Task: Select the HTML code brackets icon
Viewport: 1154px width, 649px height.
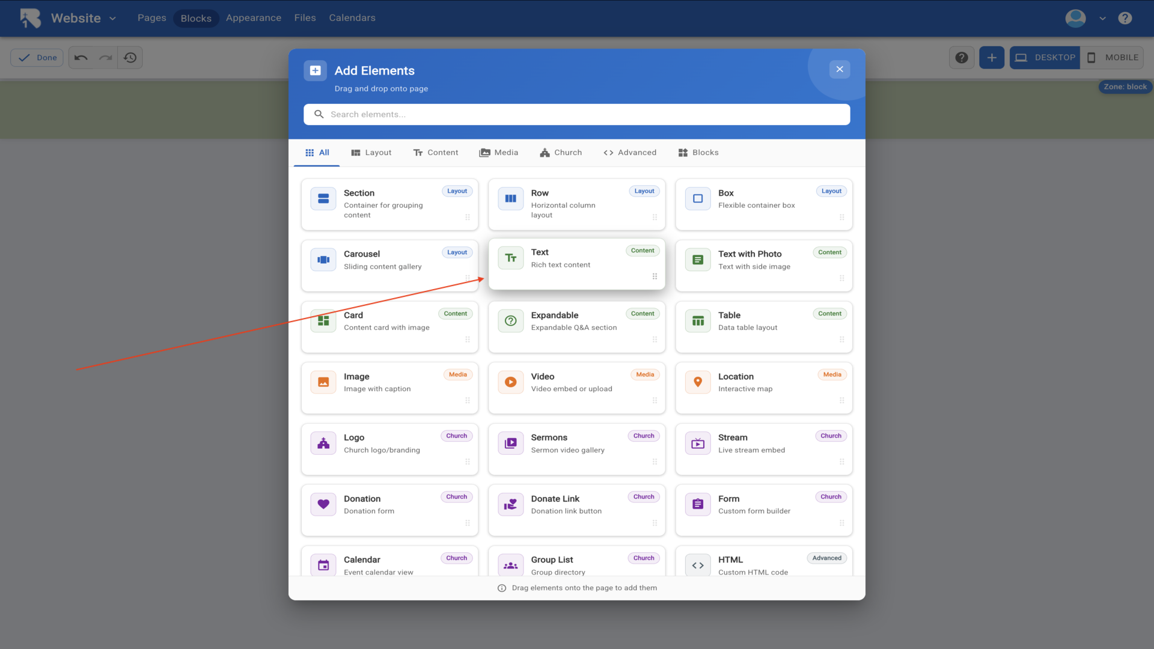Action: click(x=698, y=565)
